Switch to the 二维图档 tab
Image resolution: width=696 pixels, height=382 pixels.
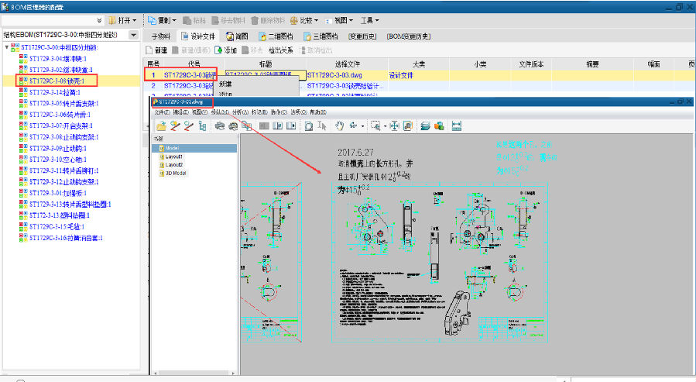[280, 36]
